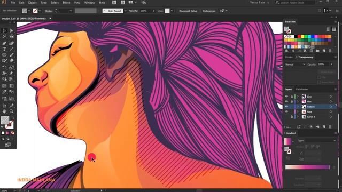
Task: Switch Swatches panel to thumbnail view
Action: pyautogui.click(x=334, y=29)
